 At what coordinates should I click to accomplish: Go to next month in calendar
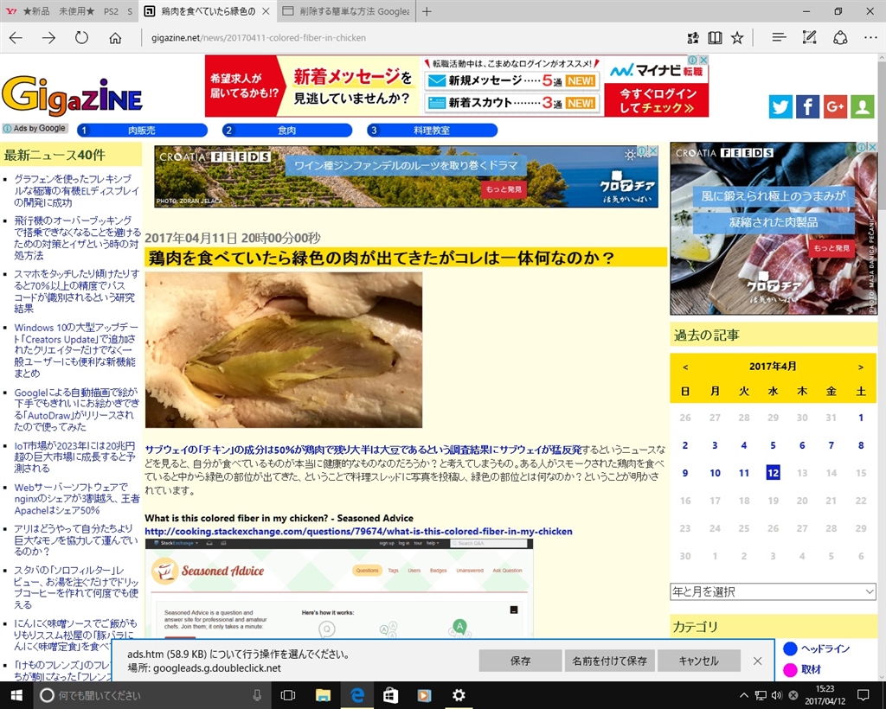(x=861, y=367)
